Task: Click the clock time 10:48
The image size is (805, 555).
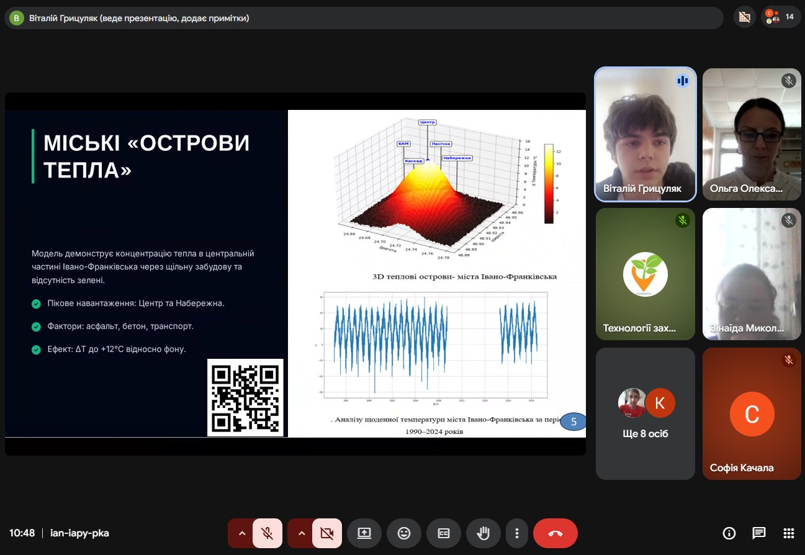Action: point(22,533)
